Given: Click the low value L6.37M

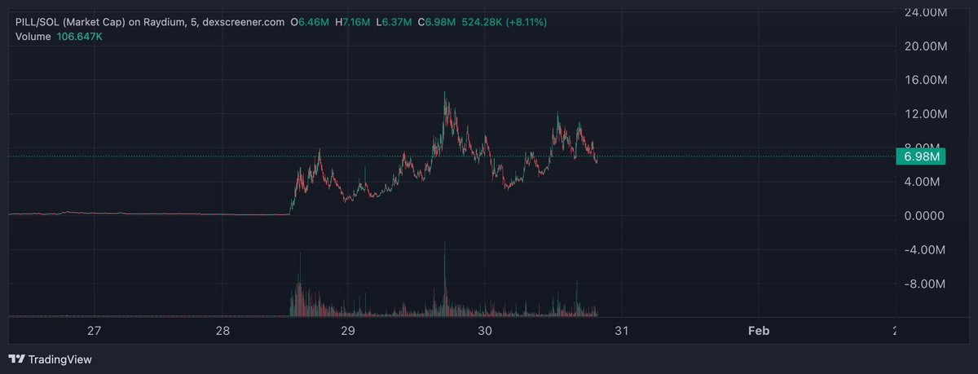Looking at the screenshot, I should point(394,23).
